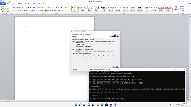Open the blue File tab
This screenshot has height=107, width=191.
point(3,4)
